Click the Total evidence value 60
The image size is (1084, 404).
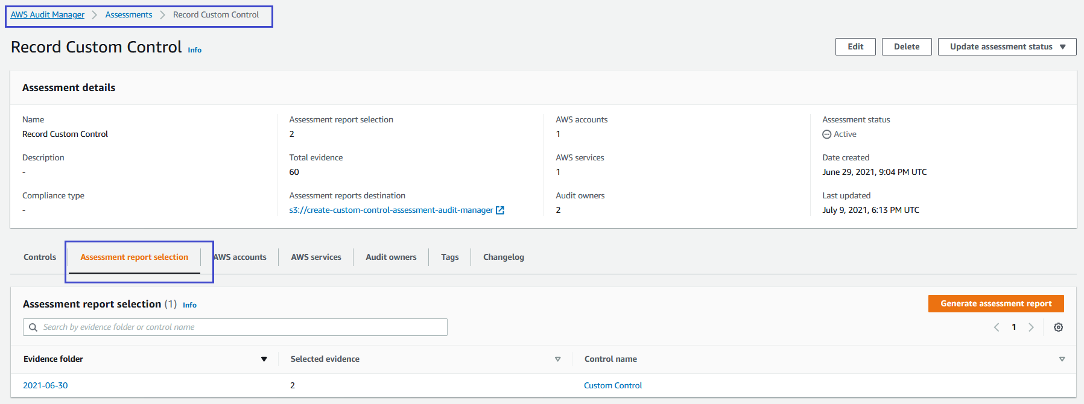294,172
